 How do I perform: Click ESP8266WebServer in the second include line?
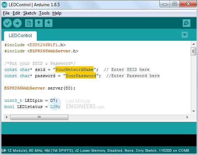[x=50, y=51]
